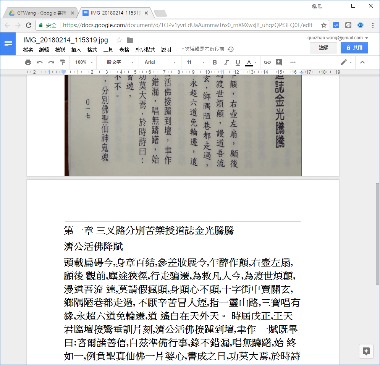Star the document next to its title
Screen dimensions: 380x365
[119, 39]
